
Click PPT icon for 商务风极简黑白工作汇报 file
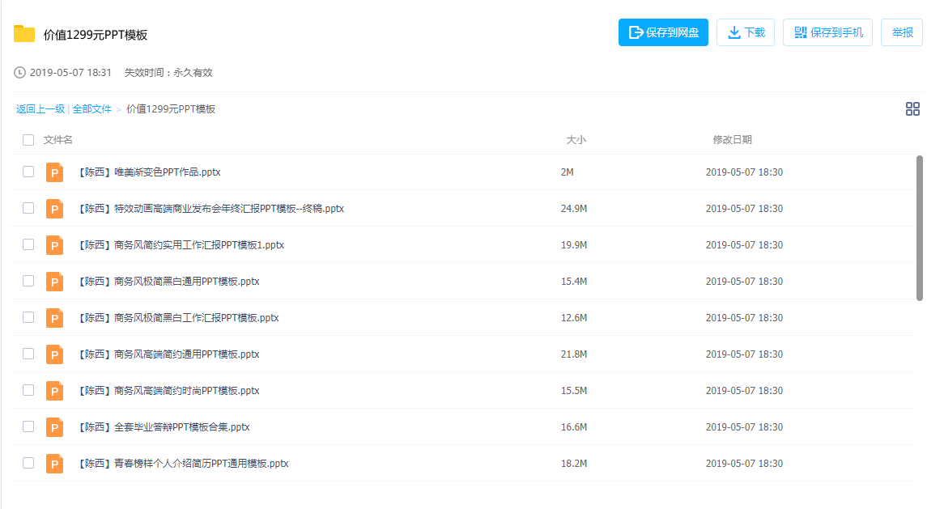(x=54, y=318)
